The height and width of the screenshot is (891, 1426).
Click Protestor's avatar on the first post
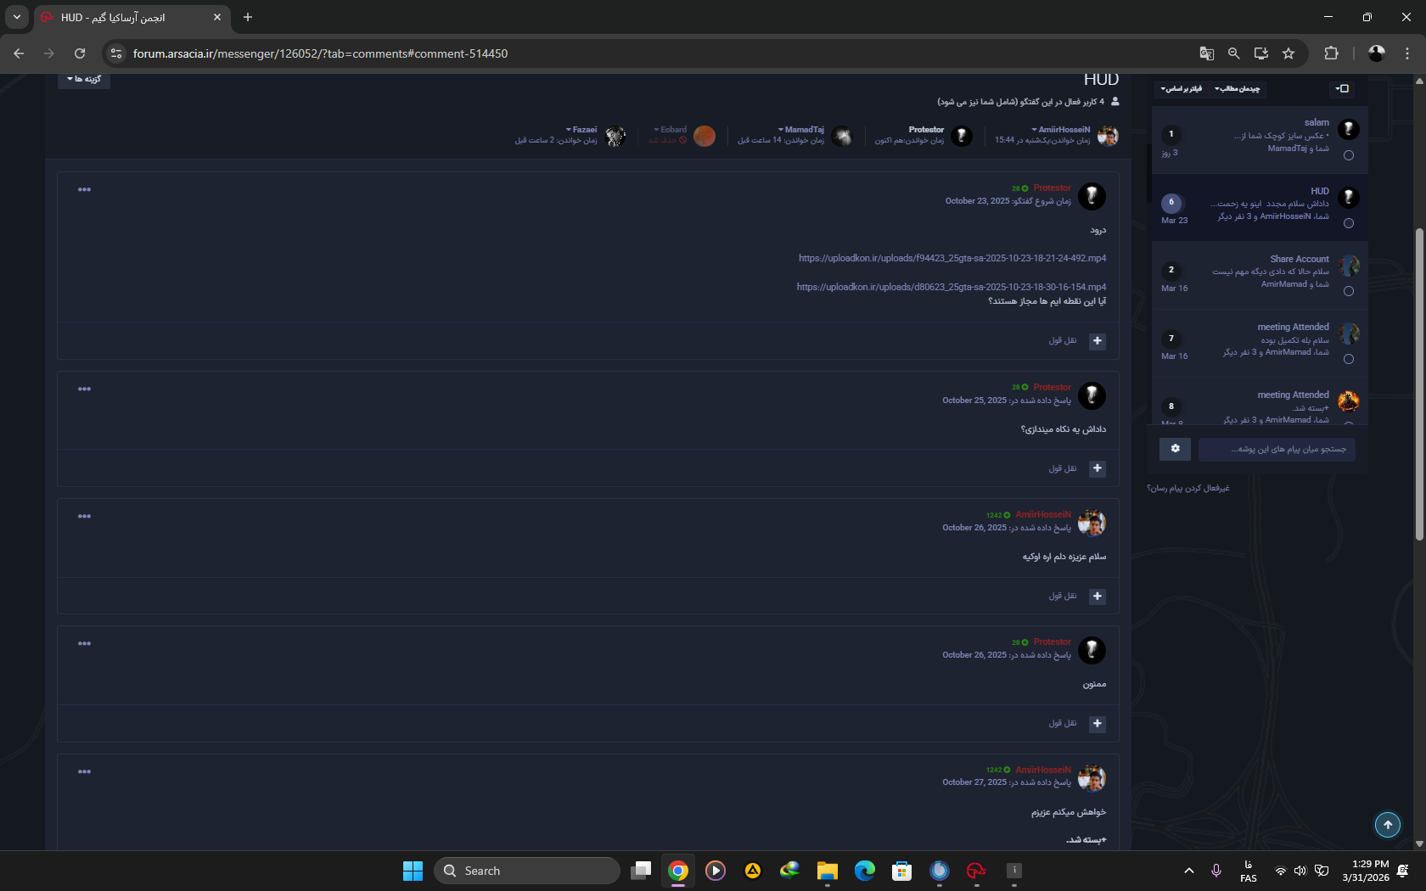click(x=1092, y=196)
